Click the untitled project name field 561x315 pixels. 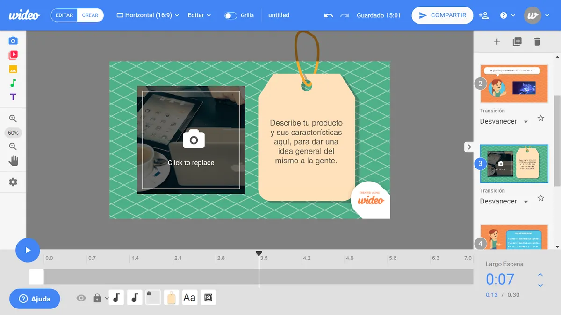pyautogui.click(x=279, y=15)
